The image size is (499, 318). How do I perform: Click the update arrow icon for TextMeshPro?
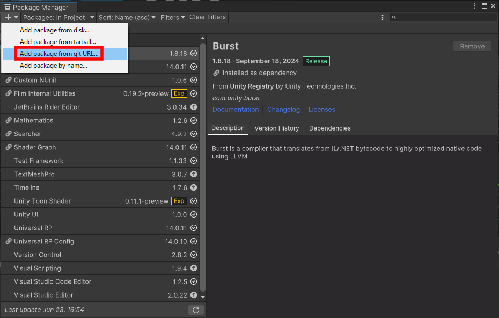click(194, 174)
